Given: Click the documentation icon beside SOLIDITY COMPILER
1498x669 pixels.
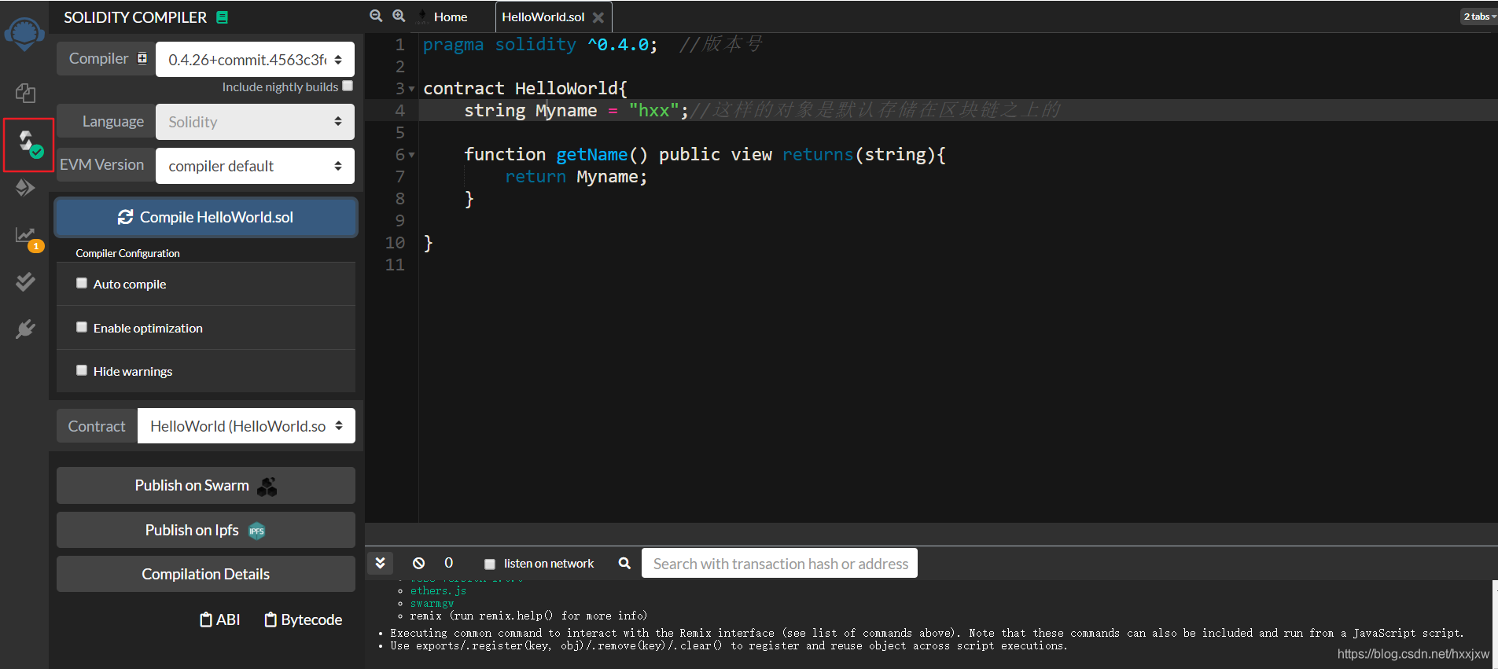Looking at the screenshot, I should [223, 17].
